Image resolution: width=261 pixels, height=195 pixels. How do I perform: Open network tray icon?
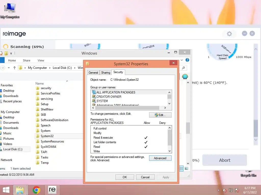point(231,190)
